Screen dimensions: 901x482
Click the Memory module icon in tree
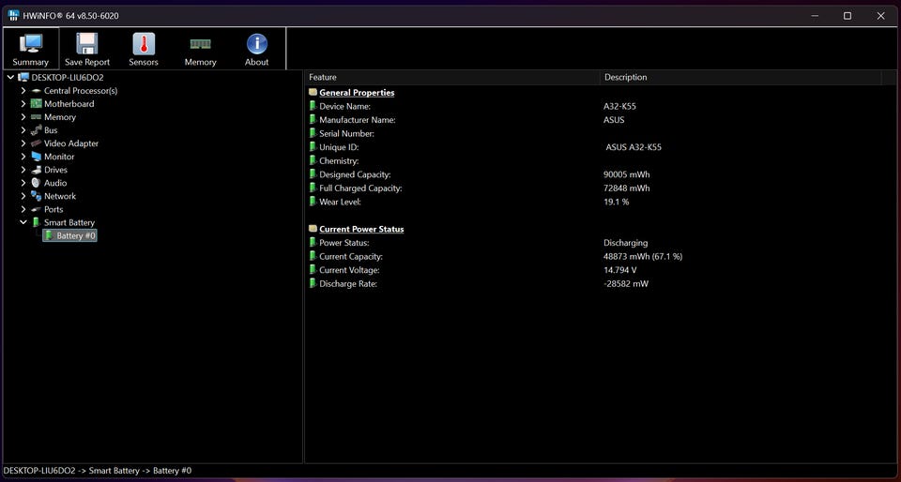(x=37, y=117)
